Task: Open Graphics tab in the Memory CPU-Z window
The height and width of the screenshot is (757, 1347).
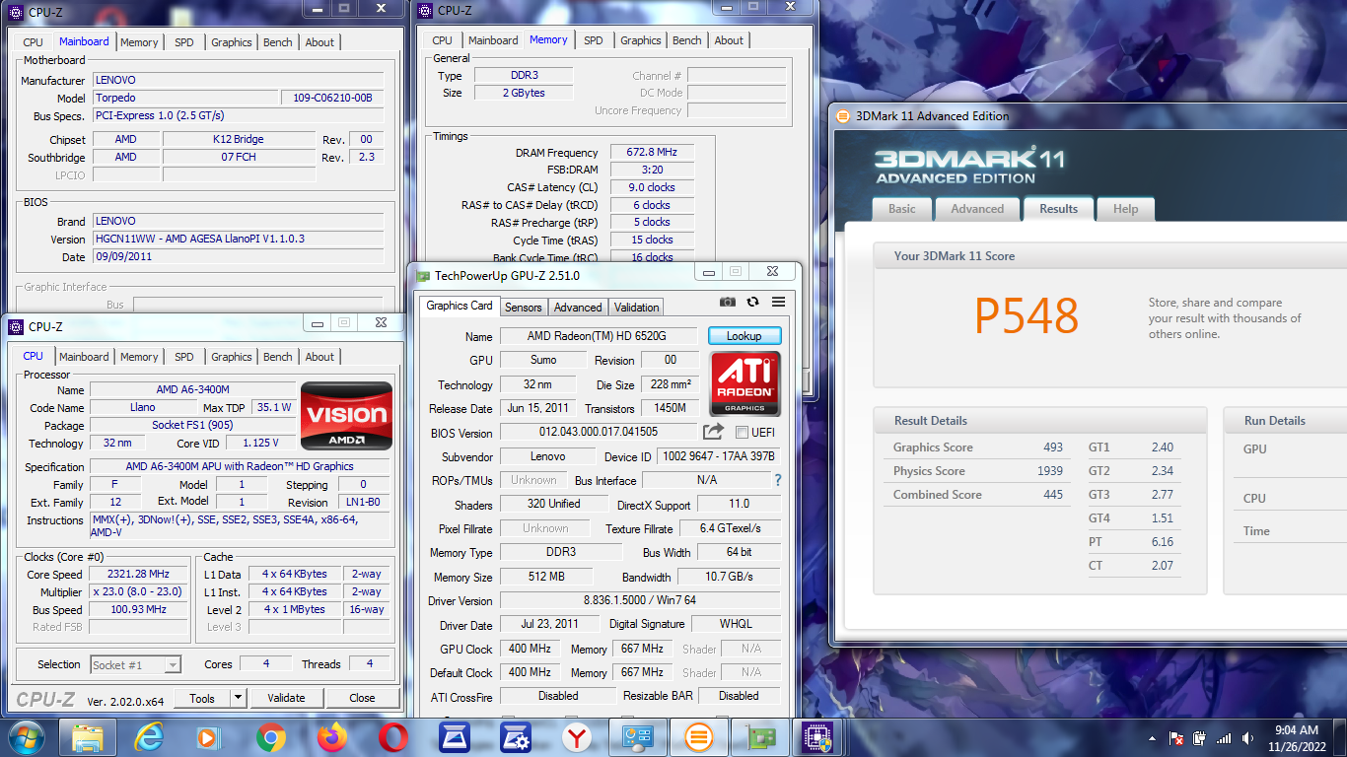Action: (641, 40)
